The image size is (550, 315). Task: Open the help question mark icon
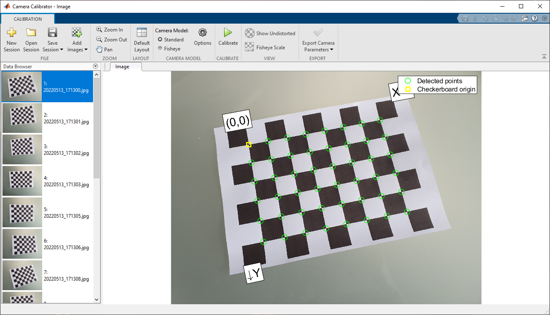pos(534,19)
